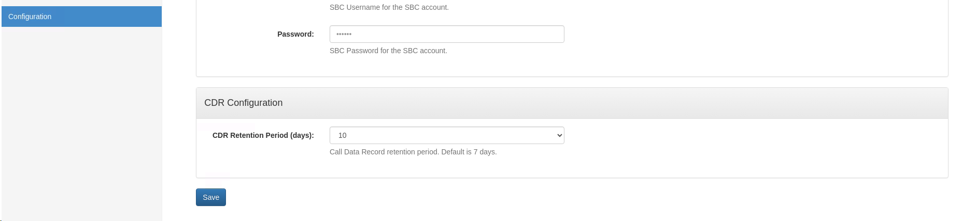Click the 'Password:' field label

(x=295, y=34)
